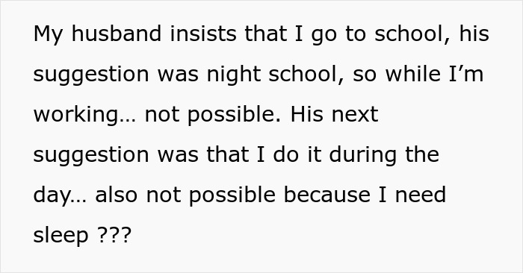This screenshot has height=273, width=523.
Task: Click the word "His" before "next"
Action: point(307,114)
